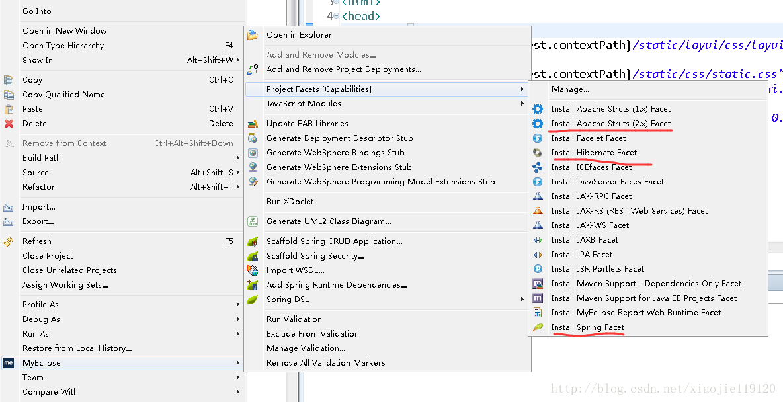Open Manage... in facets submenu

click(x=570, y=89)
